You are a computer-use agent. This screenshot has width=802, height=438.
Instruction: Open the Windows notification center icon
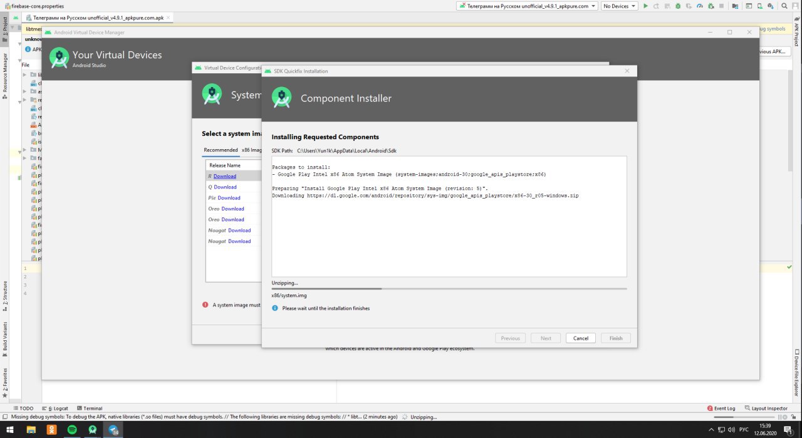(788, 430)
